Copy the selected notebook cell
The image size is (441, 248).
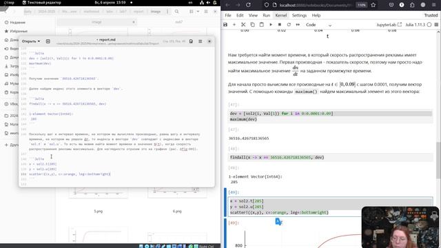[x=252, y=25]
